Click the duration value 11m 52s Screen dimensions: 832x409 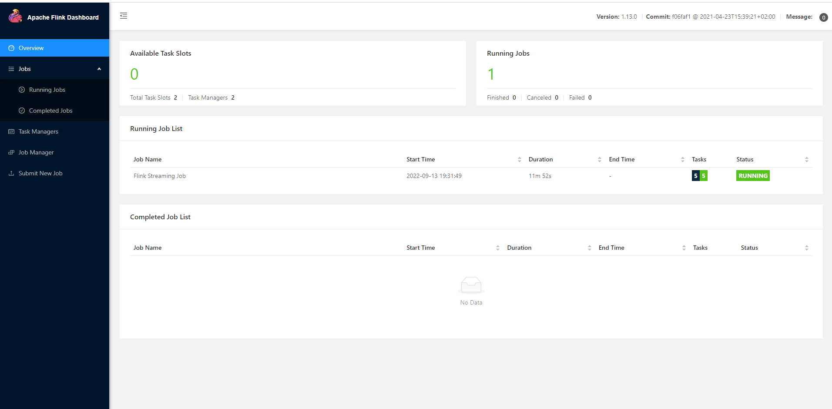click(540, 176)
